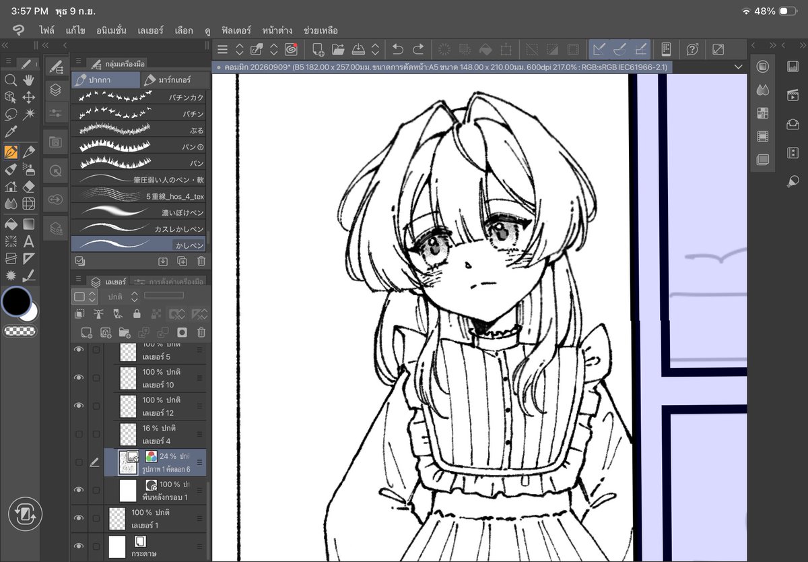The width and height of the screenshot is (808, 562).
Task: Hide the กระดาษ paper layer
Action: click(79, 546)
